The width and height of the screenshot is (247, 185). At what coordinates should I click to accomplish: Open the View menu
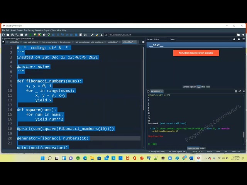(59, 30)
